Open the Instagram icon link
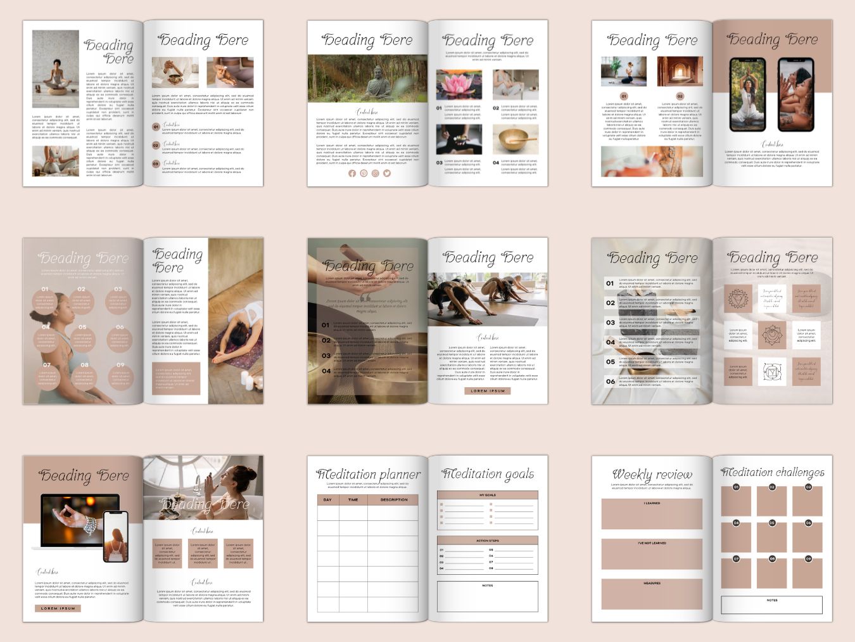The height and width of the screenshot is (642, 855). coord(376,174)
